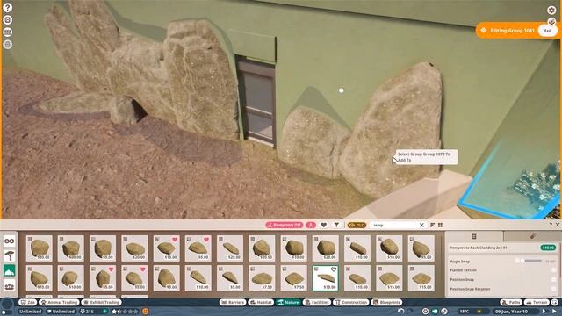Close the nature browser panel
The image size is (562, 316).
558,225
